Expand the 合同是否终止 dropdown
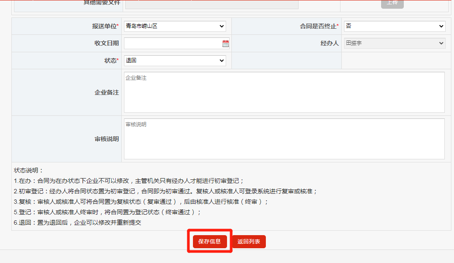This screenshot has width=454, height=263. point(395,26)
